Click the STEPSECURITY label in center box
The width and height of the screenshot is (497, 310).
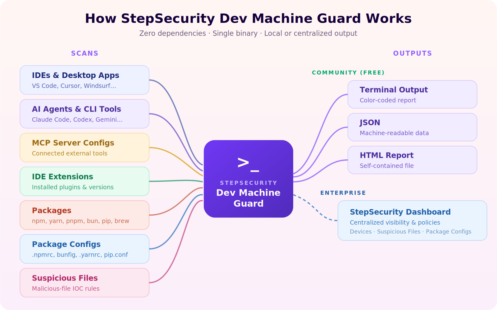pos(248,183)
